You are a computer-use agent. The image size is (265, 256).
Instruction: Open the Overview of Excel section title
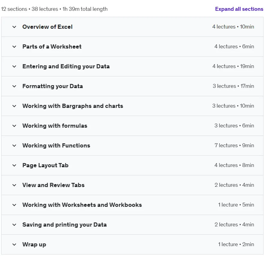pos(47,27)
